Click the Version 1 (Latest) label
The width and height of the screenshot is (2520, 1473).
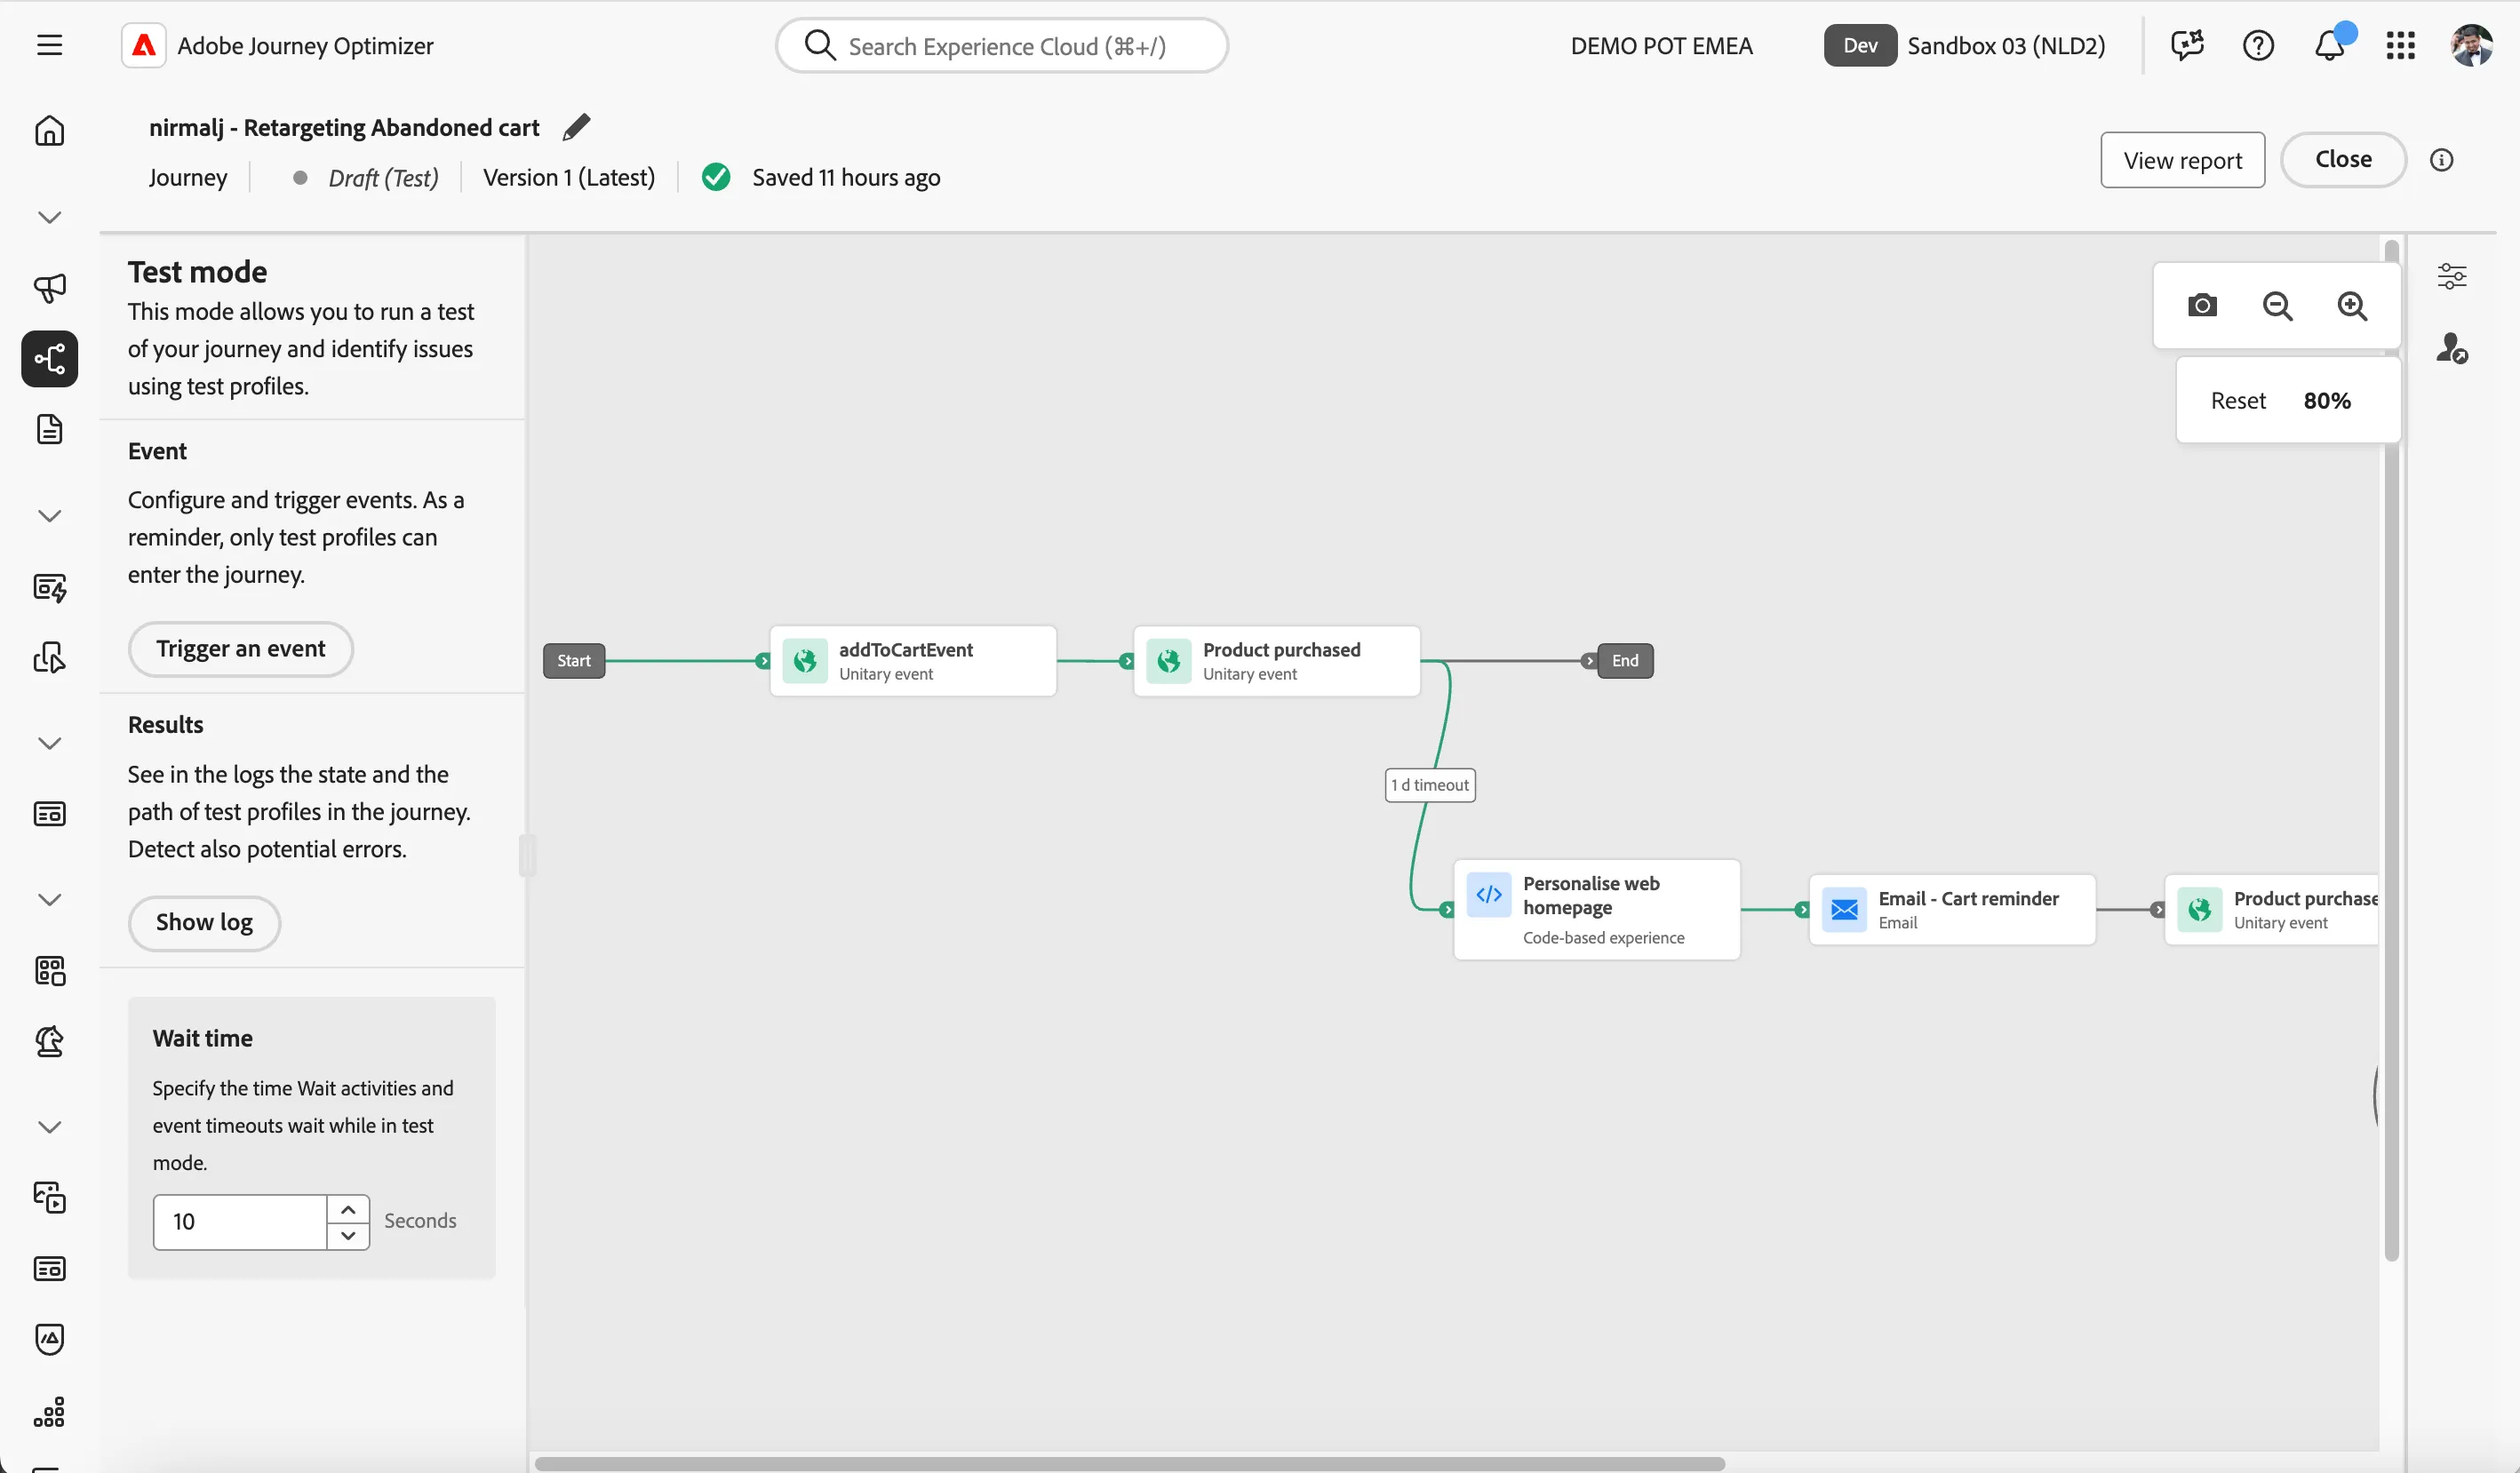pos(569,178)
